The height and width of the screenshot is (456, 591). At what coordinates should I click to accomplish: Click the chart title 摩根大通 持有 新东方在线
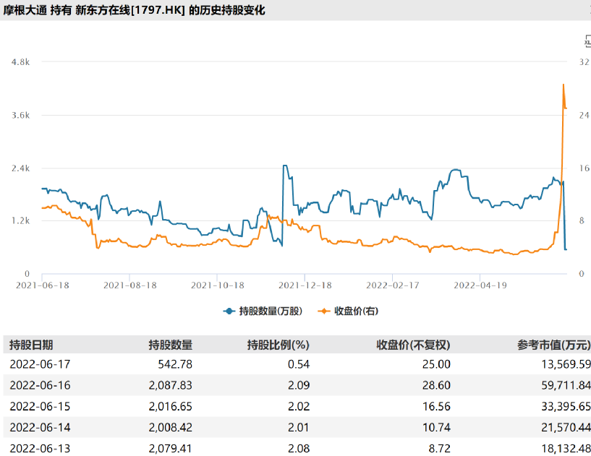coord(134,10)
